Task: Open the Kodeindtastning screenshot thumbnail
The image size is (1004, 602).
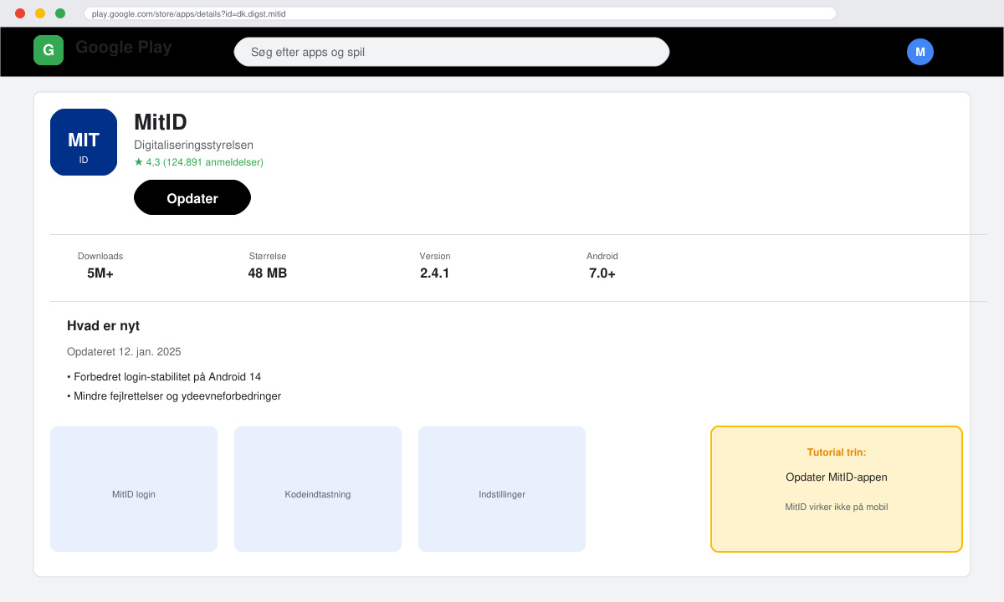Action: click(318, 489)
